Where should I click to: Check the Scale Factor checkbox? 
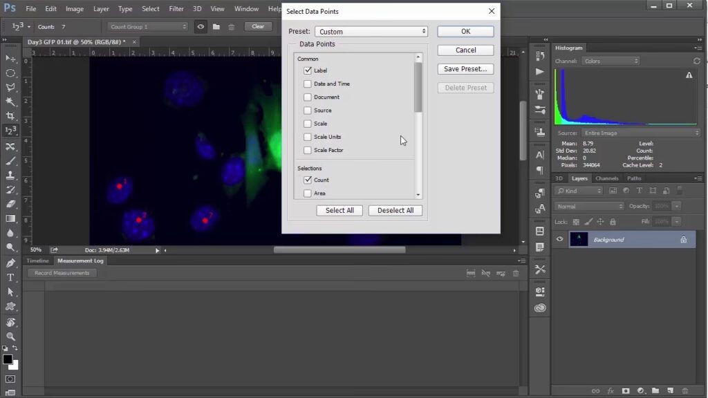(x=308, y=150)
